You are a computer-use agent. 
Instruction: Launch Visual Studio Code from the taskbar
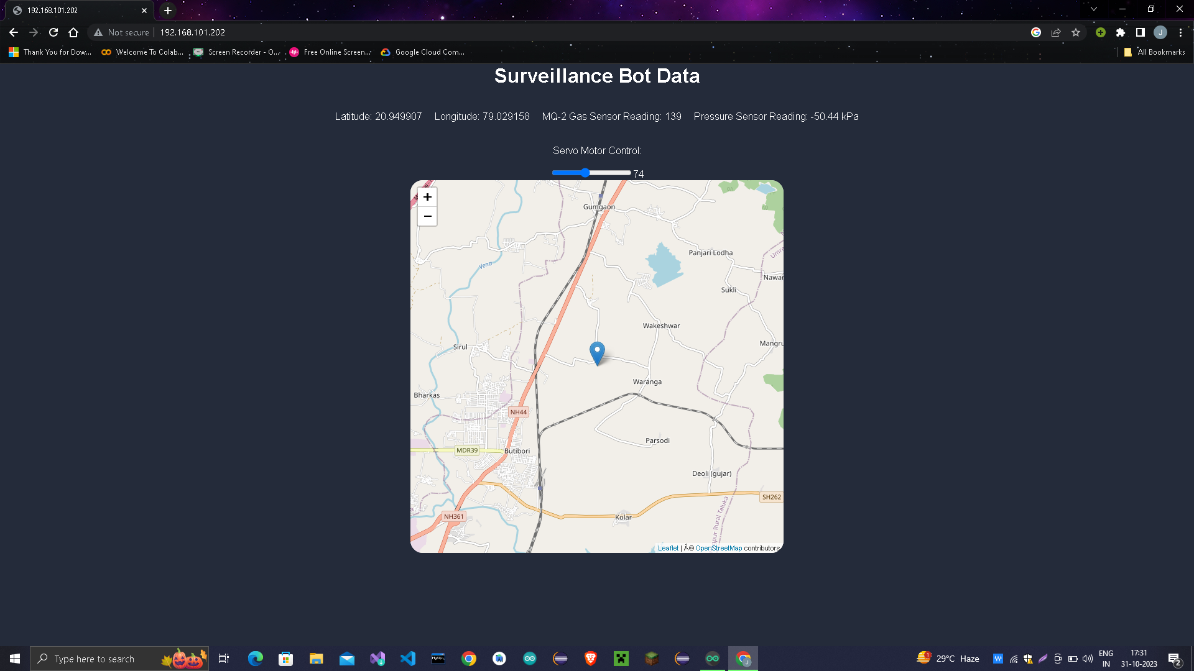coord(407,658)
